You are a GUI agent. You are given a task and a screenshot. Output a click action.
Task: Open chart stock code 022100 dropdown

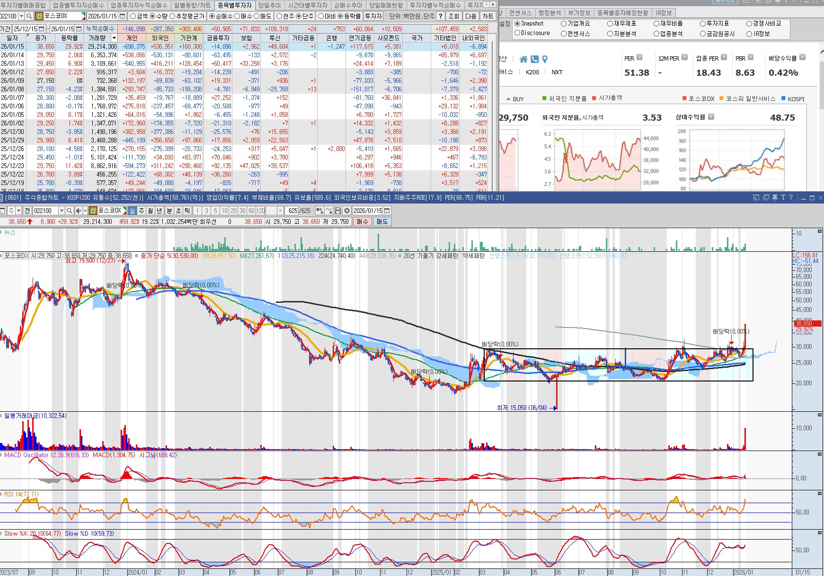62,211
